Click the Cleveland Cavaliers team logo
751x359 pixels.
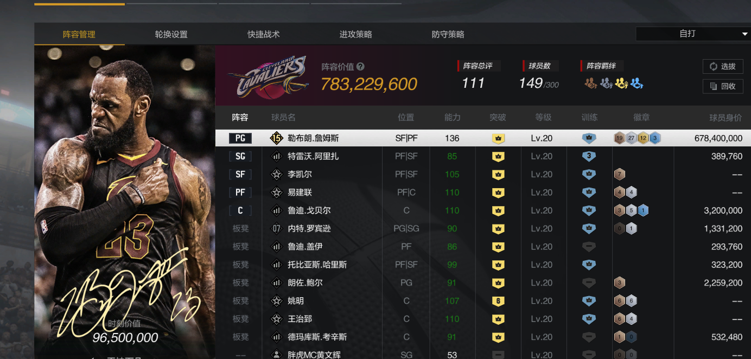pos(268,77)
